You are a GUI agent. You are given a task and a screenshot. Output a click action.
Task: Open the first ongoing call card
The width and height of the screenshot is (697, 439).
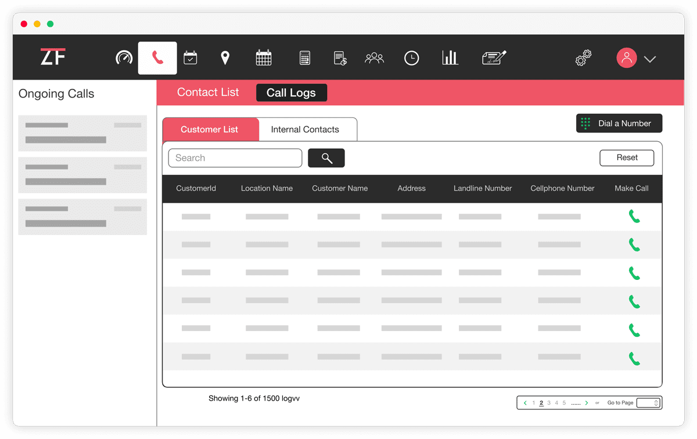point(82,133)
